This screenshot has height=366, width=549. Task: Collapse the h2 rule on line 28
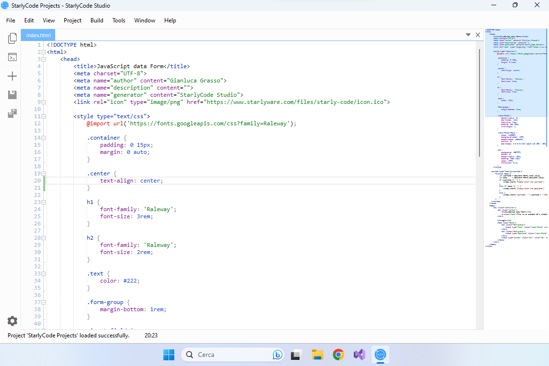(x=44, y=238)
